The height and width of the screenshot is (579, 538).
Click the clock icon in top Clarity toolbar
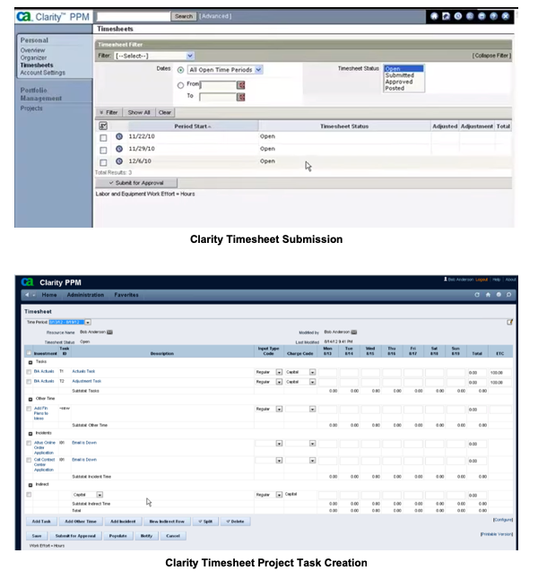pos(458,16)
